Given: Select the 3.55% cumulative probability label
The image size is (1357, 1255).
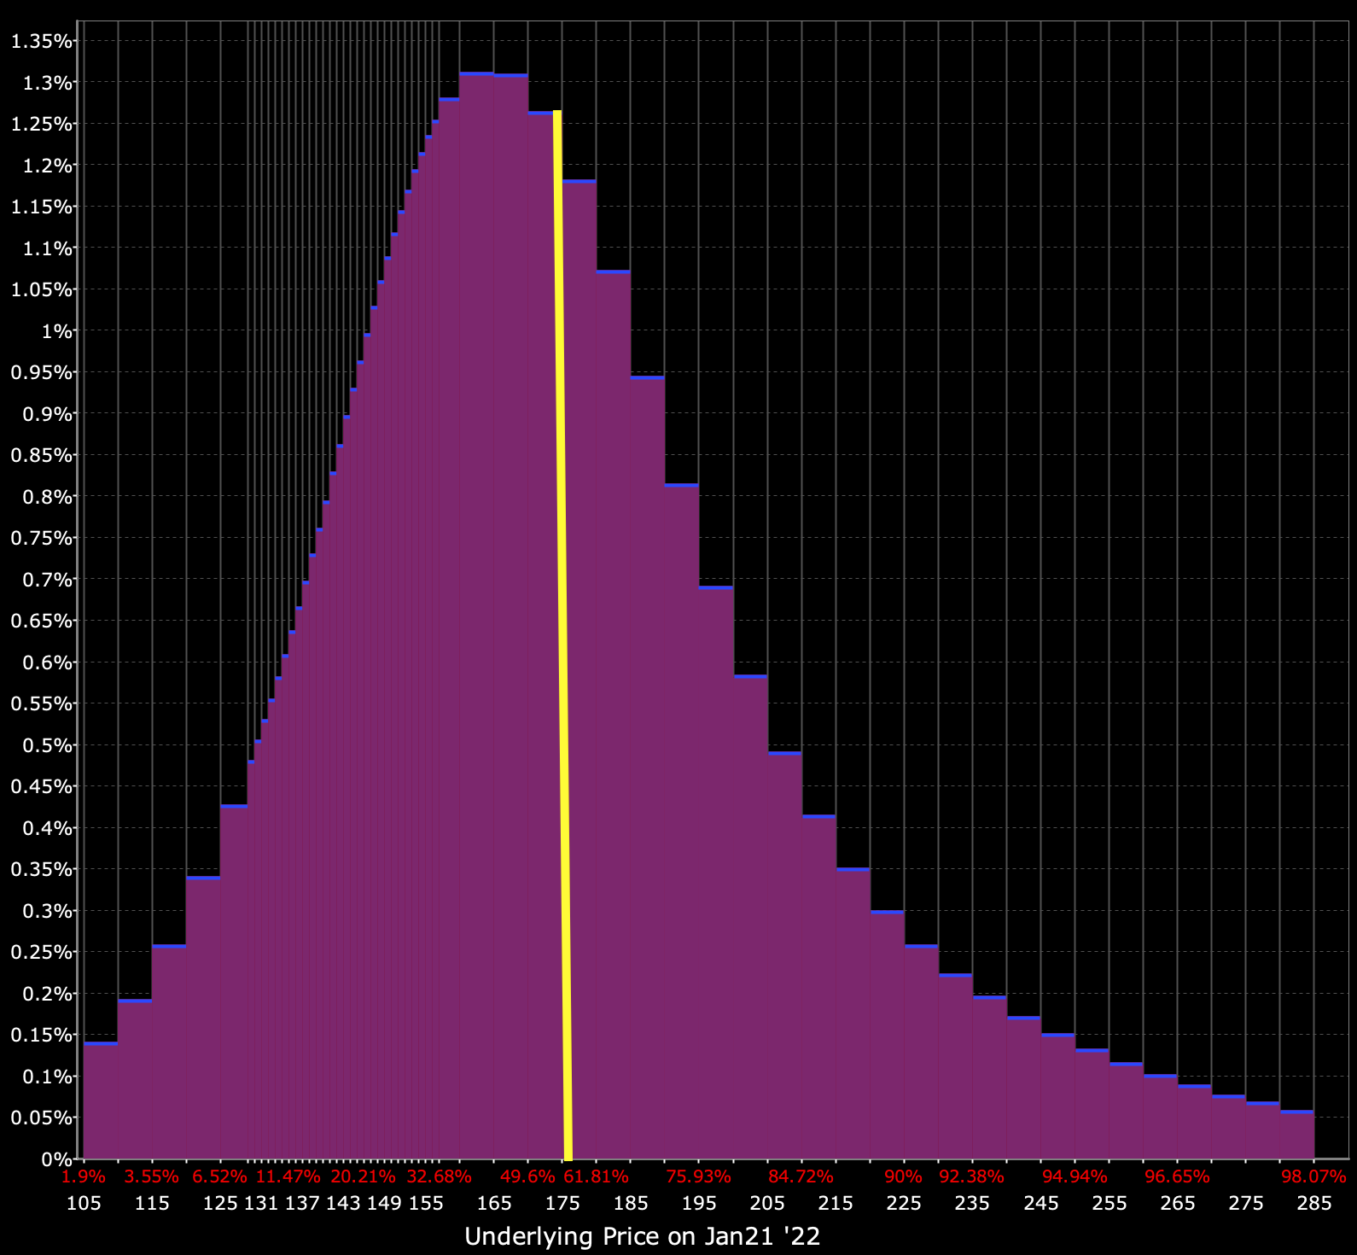Looking at the screenshot, I should tap(152, 1176).
